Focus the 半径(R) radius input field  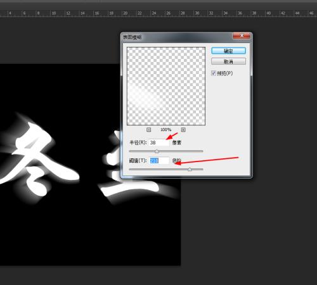(x=159, y=142)
